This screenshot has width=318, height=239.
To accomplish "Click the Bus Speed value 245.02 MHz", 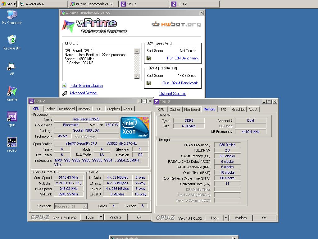I will (x=69, y=189).
